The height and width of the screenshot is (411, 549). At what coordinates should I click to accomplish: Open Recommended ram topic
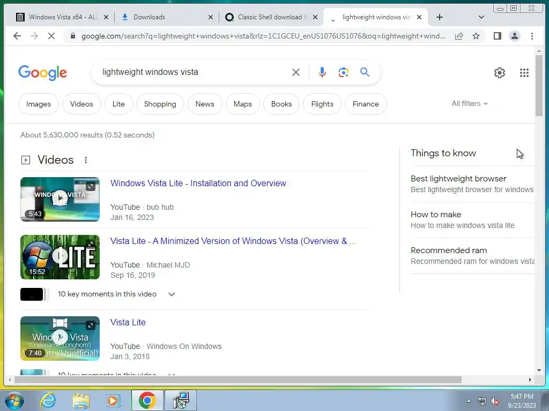[x=472, y=256]
